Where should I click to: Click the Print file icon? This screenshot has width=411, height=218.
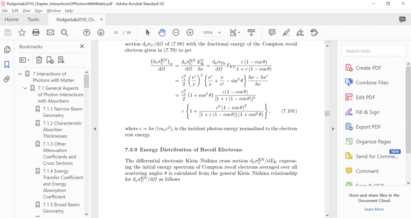point(36,32)
